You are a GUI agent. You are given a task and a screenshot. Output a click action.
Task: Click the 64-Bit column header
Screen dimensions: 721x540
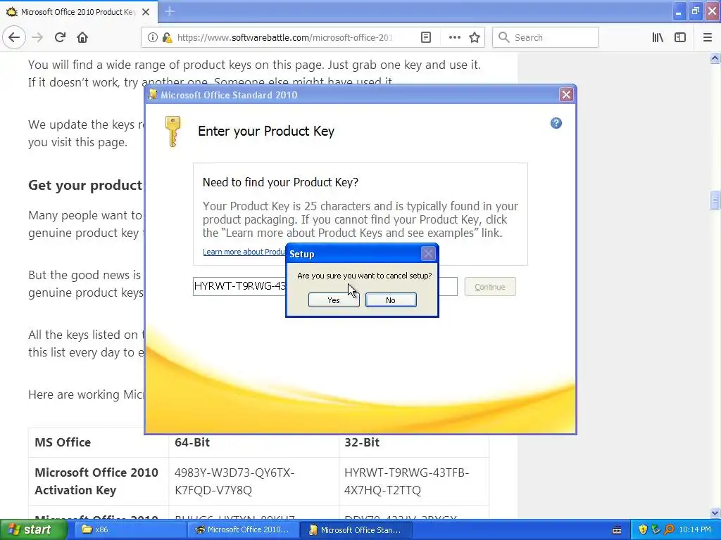point(192,442)
